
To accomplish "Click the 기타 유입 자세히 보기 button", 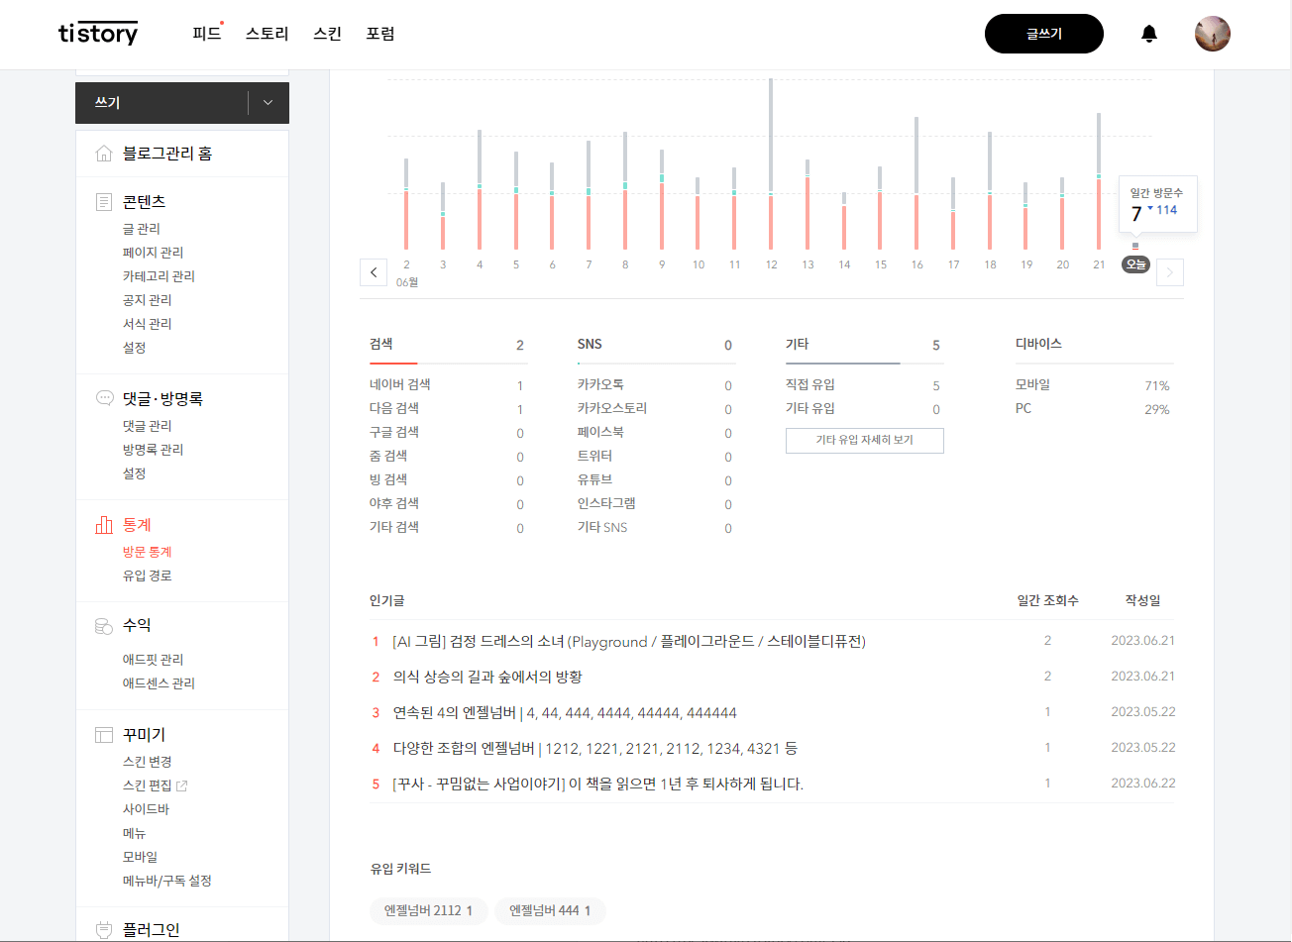I will [864, 440].
